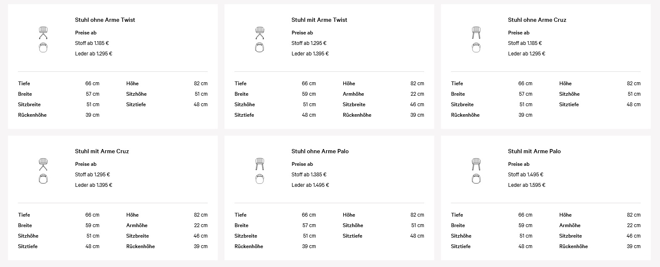Select the front-view sketch for Stuhl mit Arme Palo
The width and height of the screenshot is (660, 267).
click(476, 164)
